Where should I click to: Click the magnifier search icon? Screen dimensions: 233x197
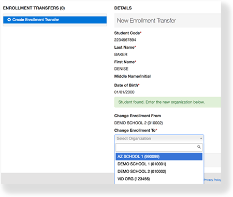(199, 147)
